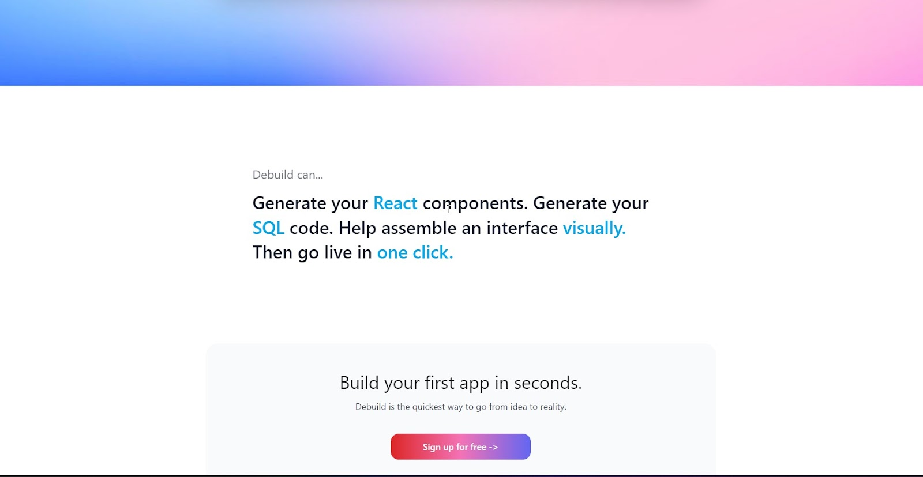
Task: Click the highlighted word "React"
Action: (x=395, y=203)
